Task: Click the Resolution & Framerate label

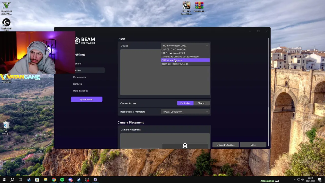Action: pos(133,112)
